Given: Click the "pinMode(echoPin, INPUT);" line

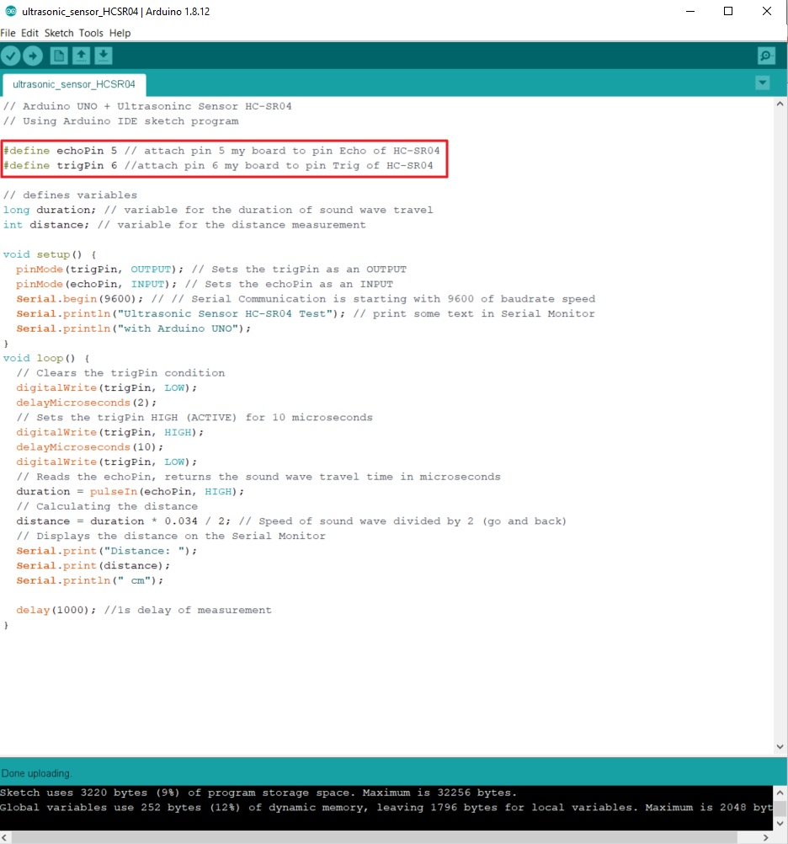Looking at the screenshot, I should point(205,284).
